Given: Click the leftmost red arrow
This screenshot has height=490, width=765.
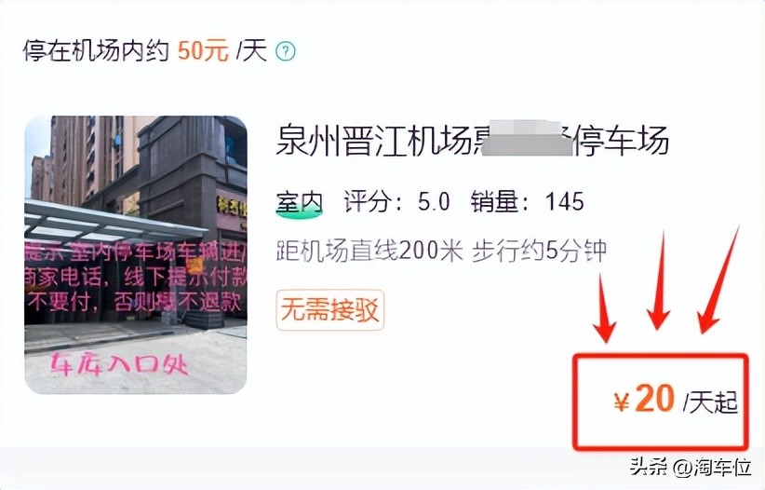Looking at the screenshot, I should pos(605,306).
